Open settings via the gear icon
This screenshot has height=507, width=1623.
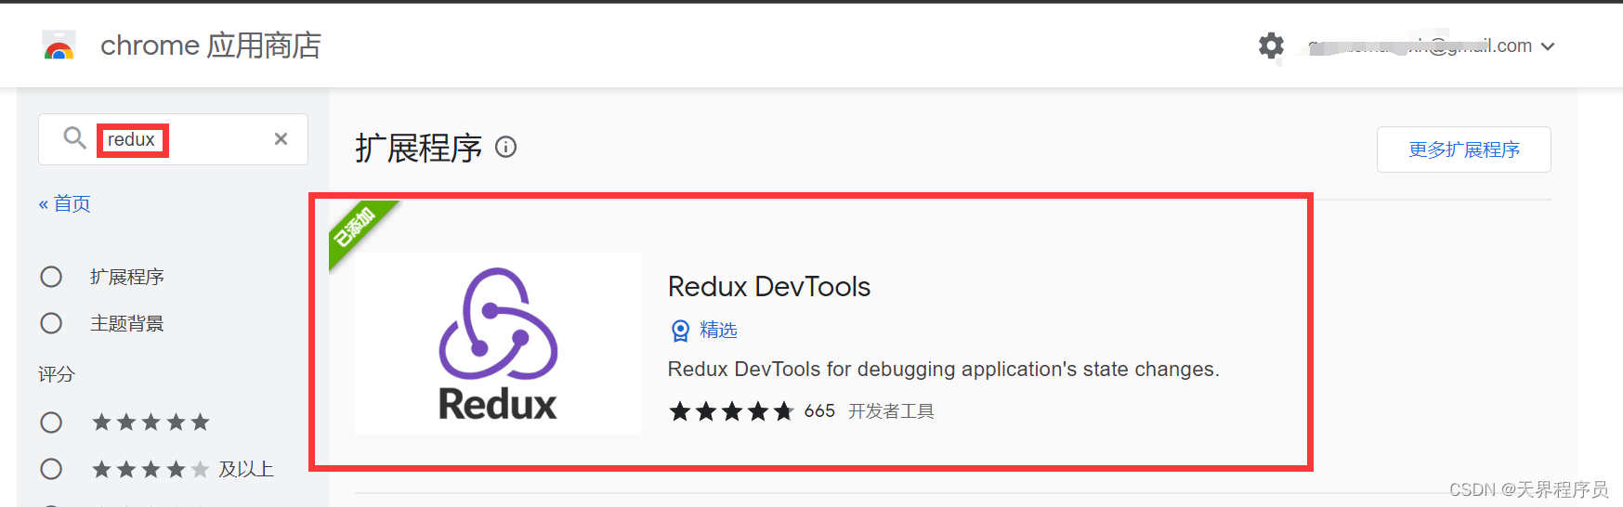[1271, 45]
